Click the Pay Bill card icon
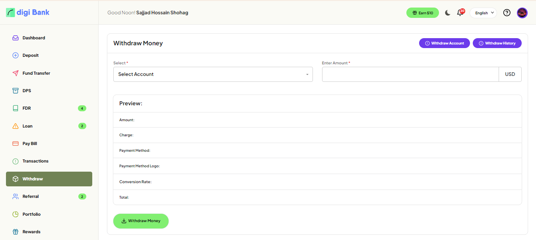The height and width of the screenshot is (240, 536). click(16, 143)
